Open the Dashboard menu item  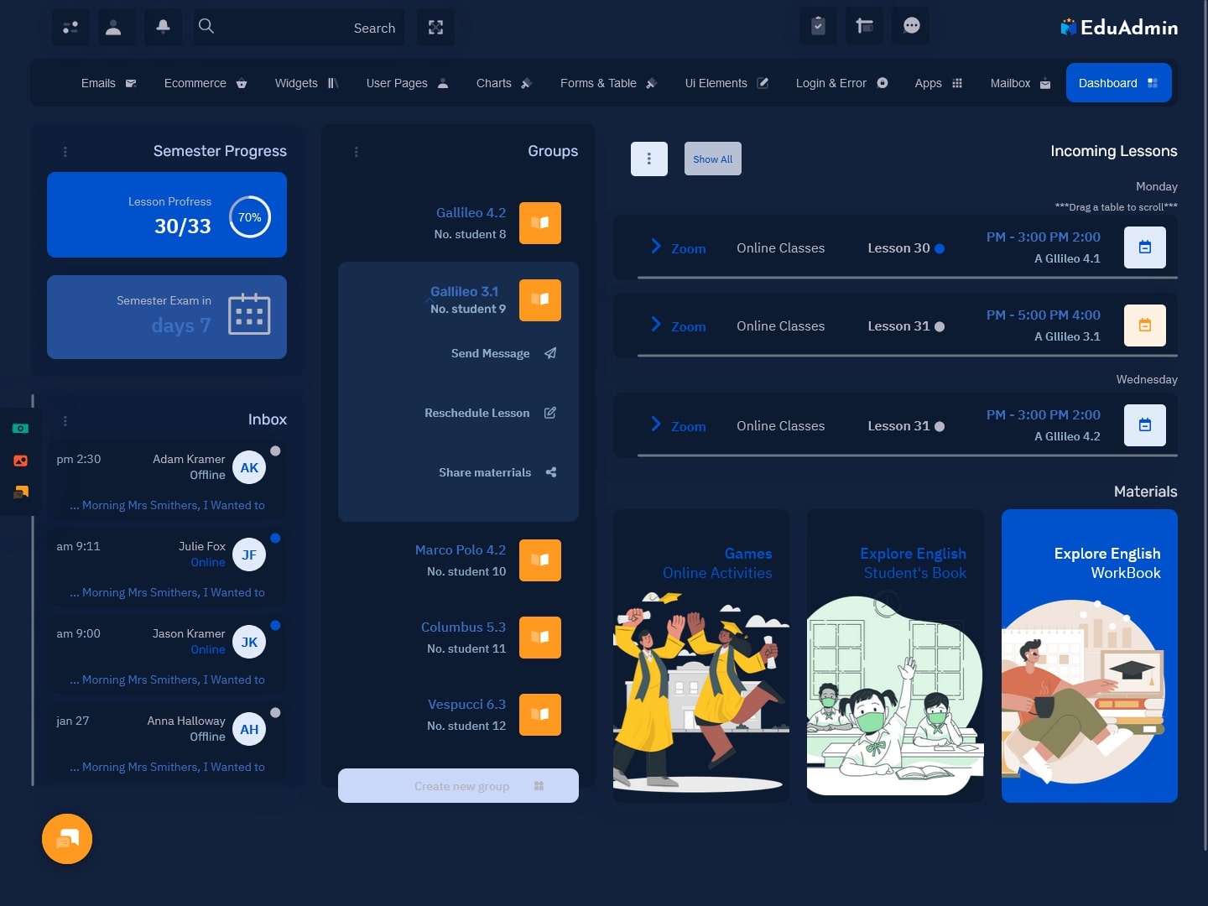1119,83
